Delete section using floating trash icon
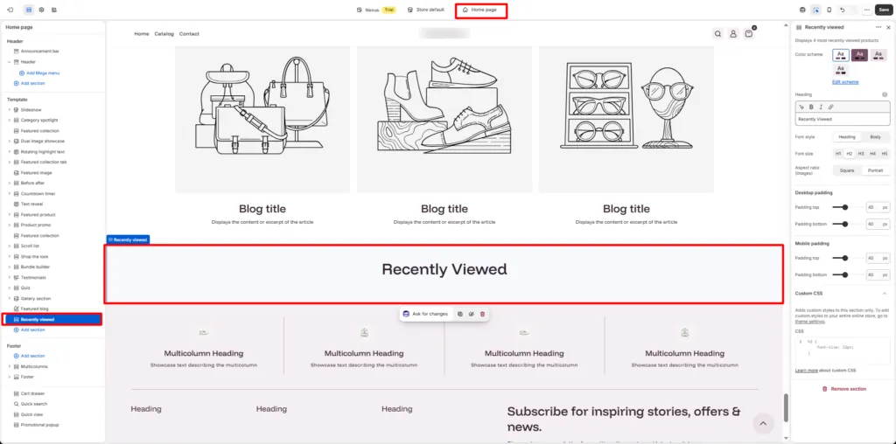The image size is (896, 444). [482, 314]
